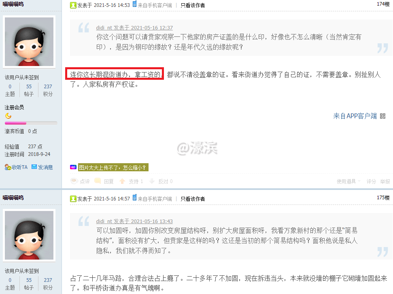
Task: Upvote post with 支持 arrow
Action: (122, 181)
